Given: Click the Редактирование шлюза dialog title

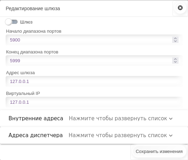Looking at the screenshot, I should [x=33, y=8].
